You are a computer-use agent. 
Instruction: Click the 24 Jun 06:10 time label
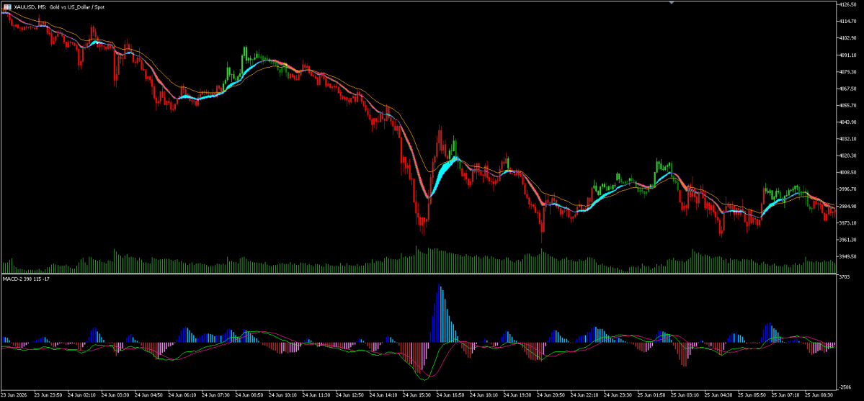[182, 395]
